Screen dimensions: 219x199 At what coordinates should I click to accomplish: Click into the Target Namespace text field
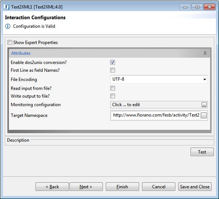(x=156, y=115)
